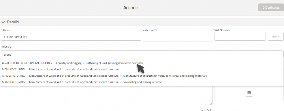Screen dimensions: 284x111
Task: Click the Name field with Future Forest Ltd
Action: coord(71,37)
